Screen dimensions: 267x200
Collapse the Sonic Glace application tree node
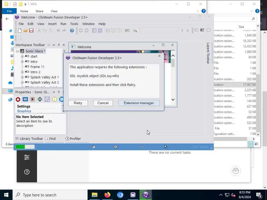(x=17, y=51)
